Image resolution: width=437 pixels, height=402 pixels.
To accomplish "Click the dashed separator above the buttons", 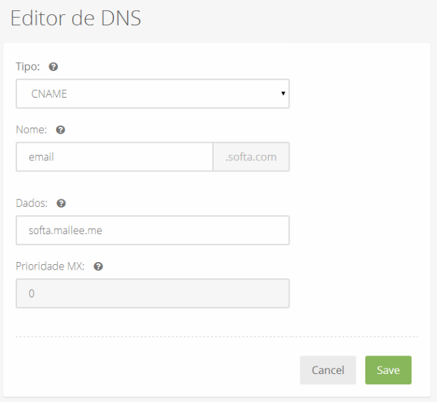I will [217, 336].
